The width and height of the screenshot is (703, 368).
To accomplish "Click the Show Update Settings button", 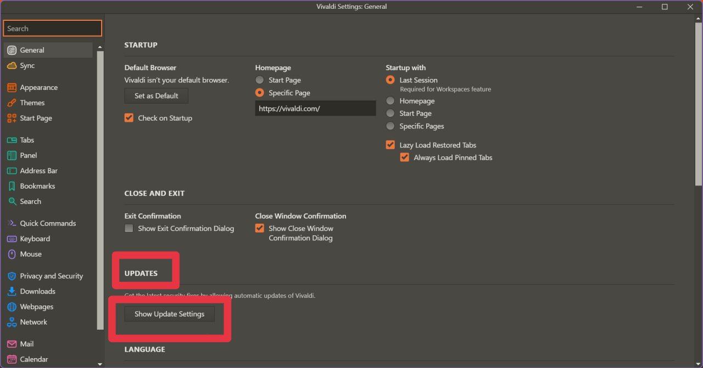I will pos(170,314).
